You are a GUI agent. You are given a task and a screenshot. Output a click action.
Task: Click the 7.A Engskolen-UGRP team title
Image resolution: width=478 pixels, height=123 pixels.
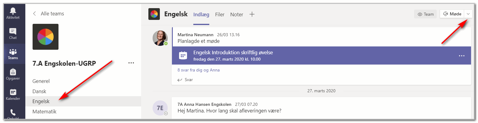[64, 63]
